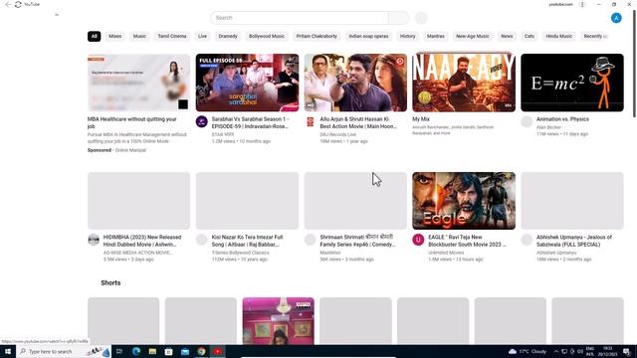Viewport: 637px width, 358px height.
Task: Select the Mixes filter chip
Action: (115, 36)
